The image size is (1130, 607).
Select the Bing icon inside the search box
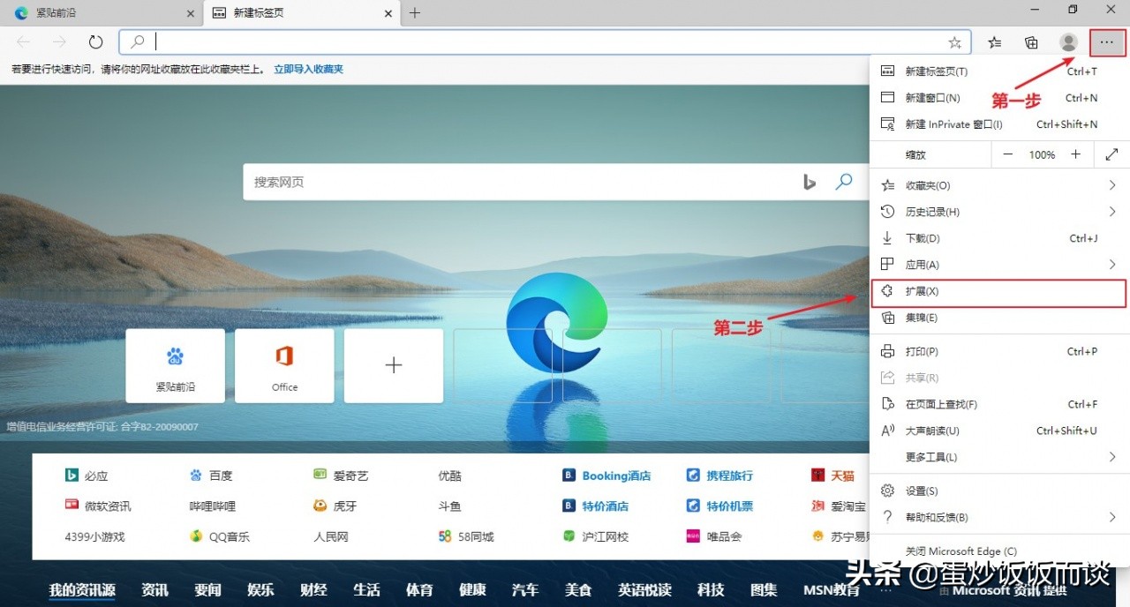click(810, 182)
